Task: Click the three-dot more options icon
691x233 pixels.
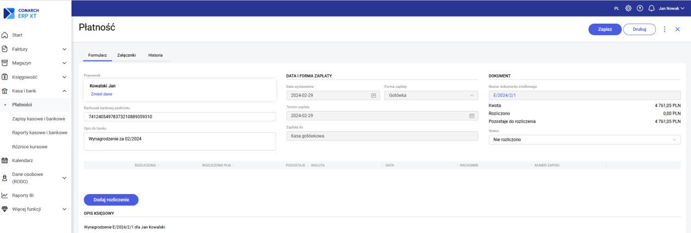Action: coord(665,29)
